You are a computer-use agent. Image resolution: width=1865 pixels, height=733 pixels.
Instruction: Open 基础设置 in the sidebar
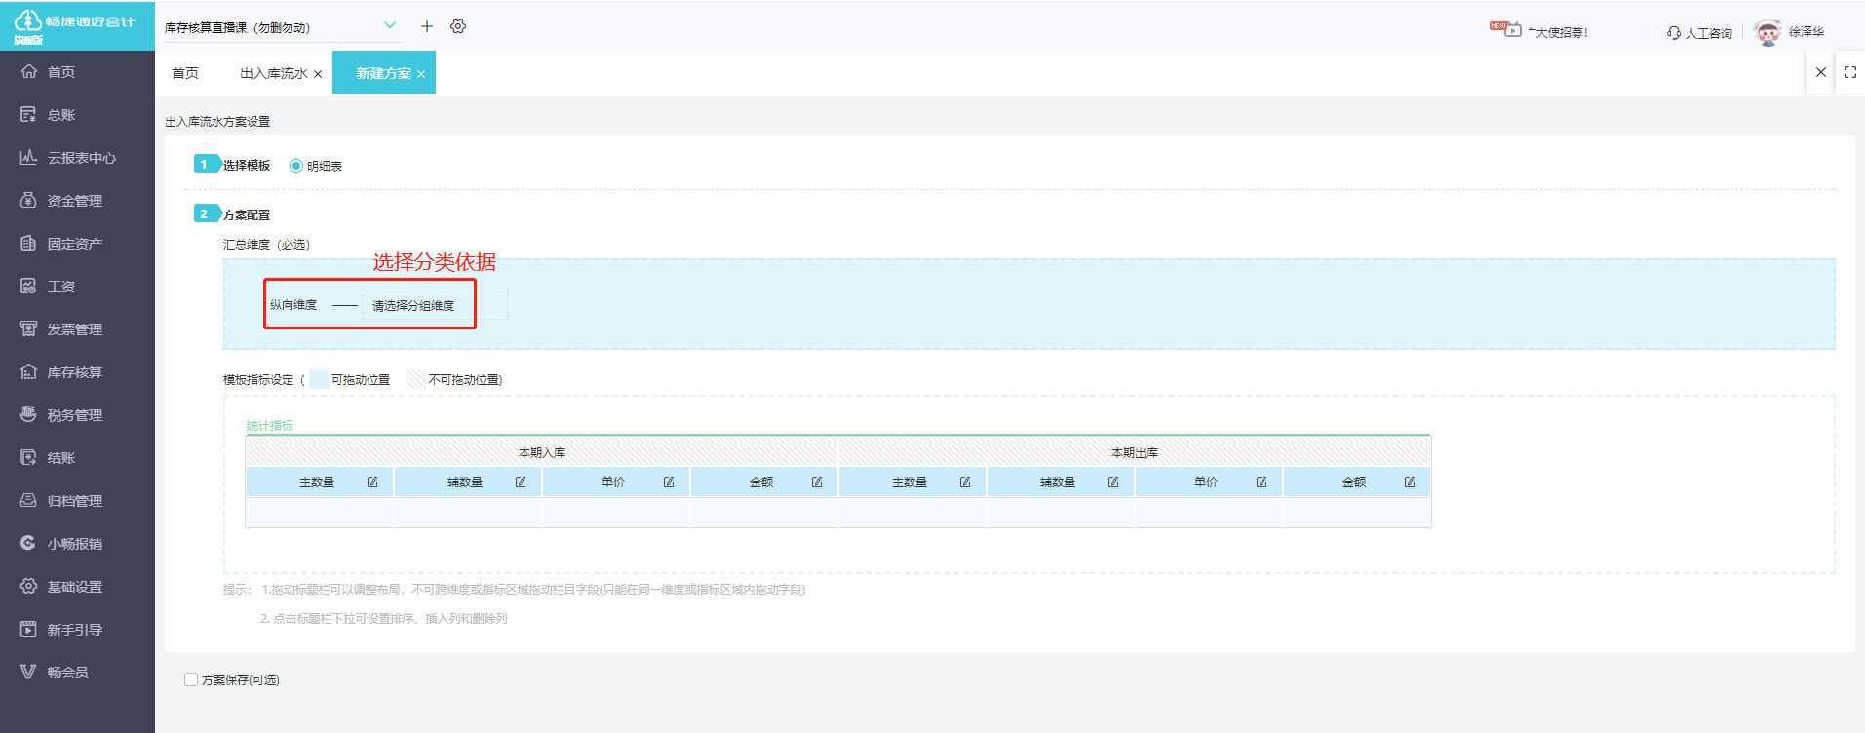pyautogui.click(x=74, y=587)
